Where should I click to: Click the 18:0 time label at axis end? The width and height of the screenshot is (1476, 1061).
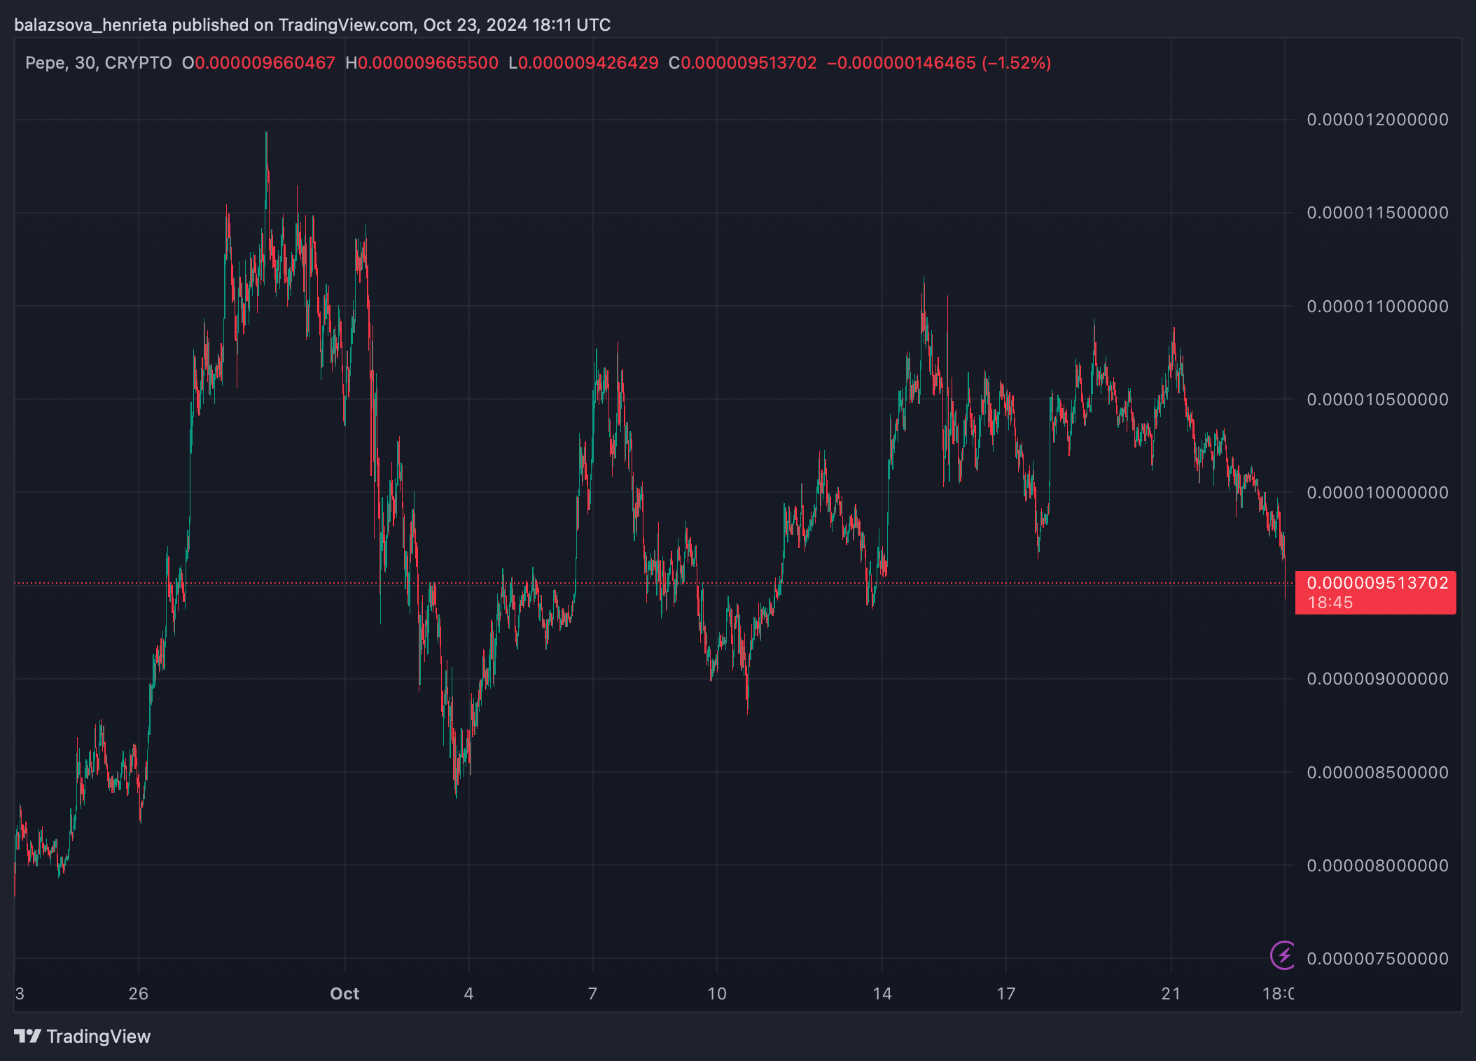[1278, 994]
